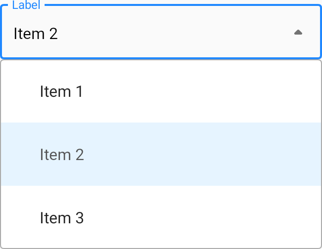Click the Item 2 text inside the select box
This screenshot has height=249, width=322.
click(36, 34)
